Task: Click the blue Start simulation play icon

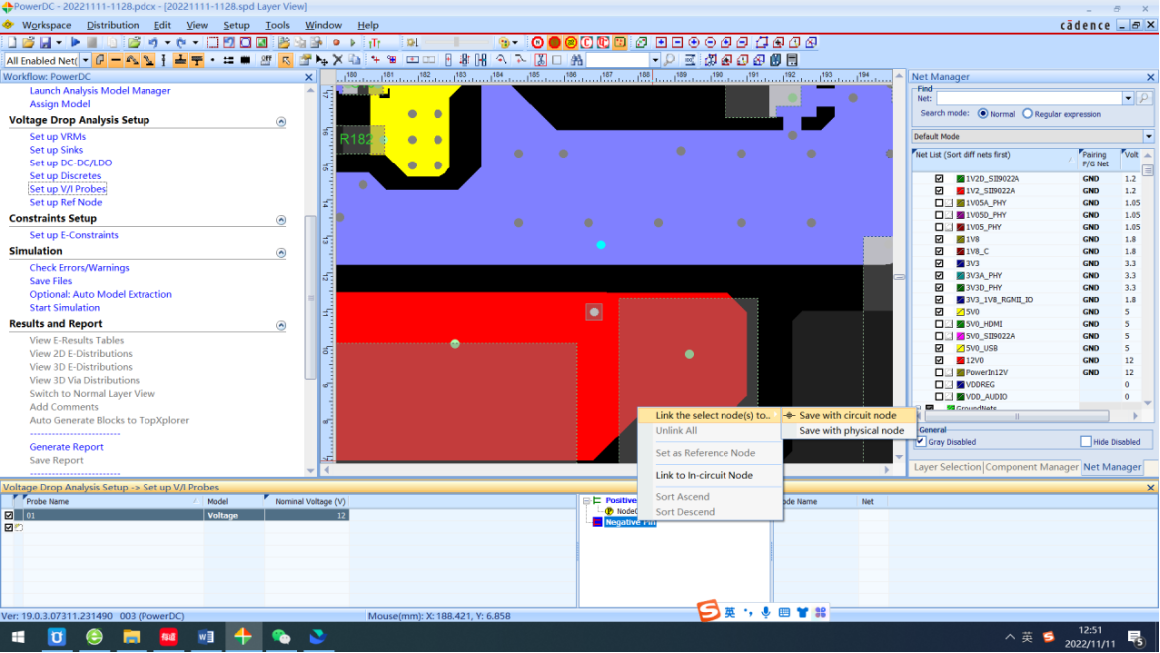Action: click(76, 42)
